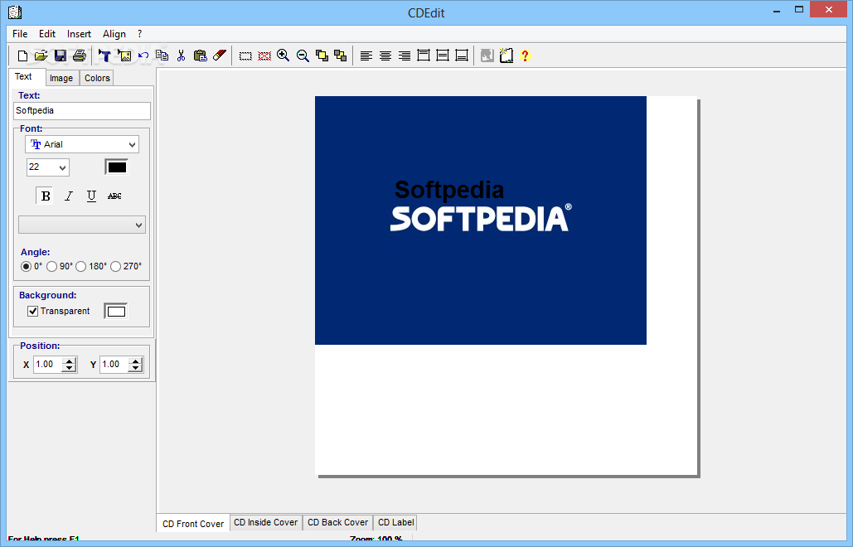Save the project with the floppy icon
This screenshot has width=853, height=547.
(x=61, y=56)
